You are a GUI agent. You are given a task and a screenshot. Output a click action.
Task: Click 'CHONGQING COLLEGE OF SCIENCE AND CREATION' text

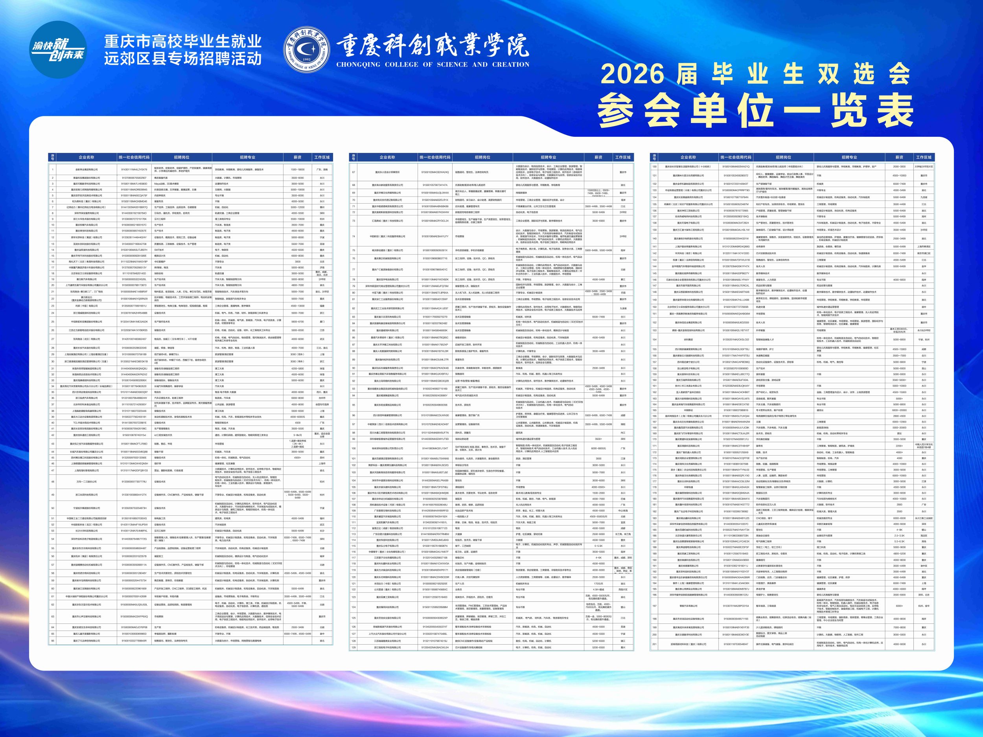click(x=433, y=64)
